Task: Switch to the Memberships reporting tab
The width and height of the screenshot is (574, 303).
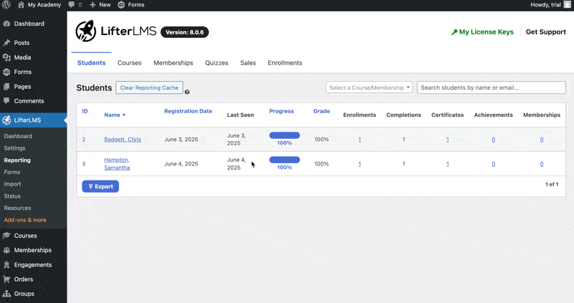Action: (x=173, y=63)
